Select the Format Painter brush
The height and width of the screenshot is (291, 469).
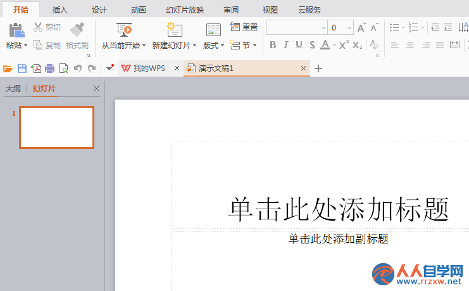pyautogui.click(x=77, y=29)
